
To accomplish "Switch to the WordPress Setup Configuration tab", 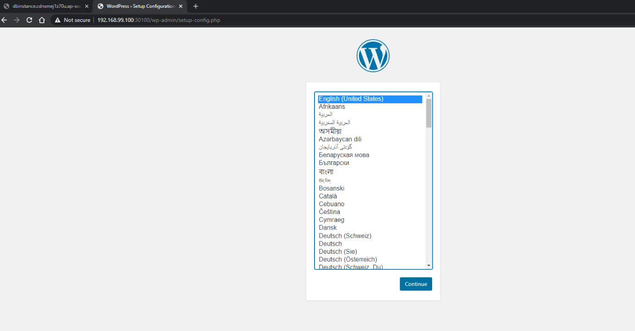I will 140,6.
